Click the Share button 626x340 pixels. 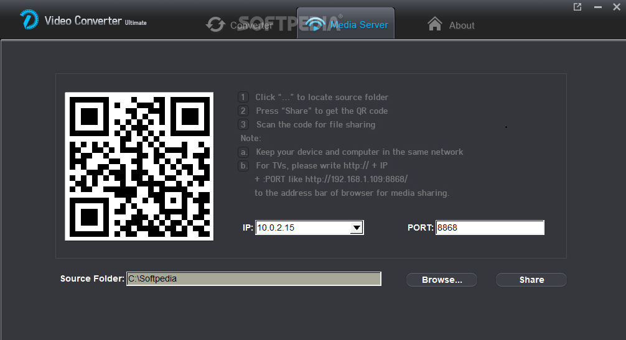pyautogui.click(x=531, y=280)
